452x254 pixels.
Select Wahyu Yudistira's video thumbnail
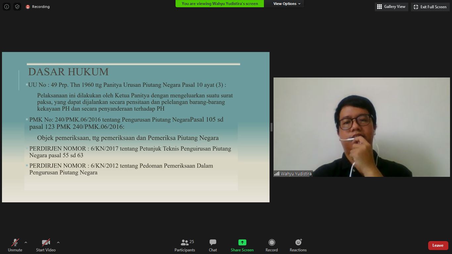pos(362,127)
